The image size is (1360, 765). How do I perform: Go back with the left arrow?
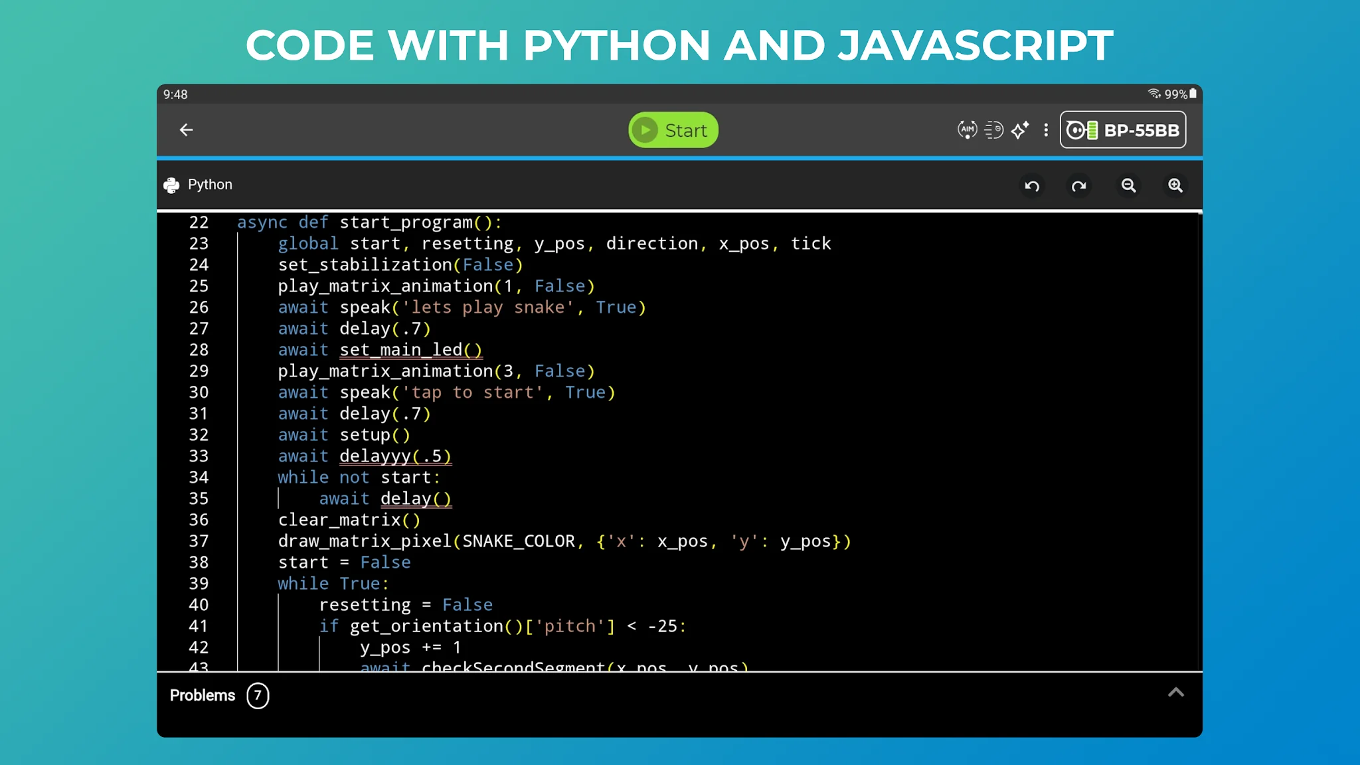(x=186, y=130)
